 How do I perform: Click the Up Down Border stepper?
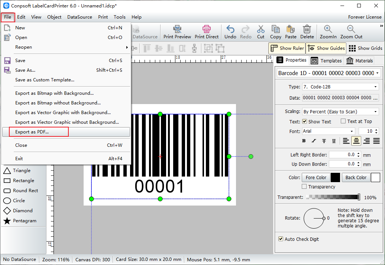point(359,164)
